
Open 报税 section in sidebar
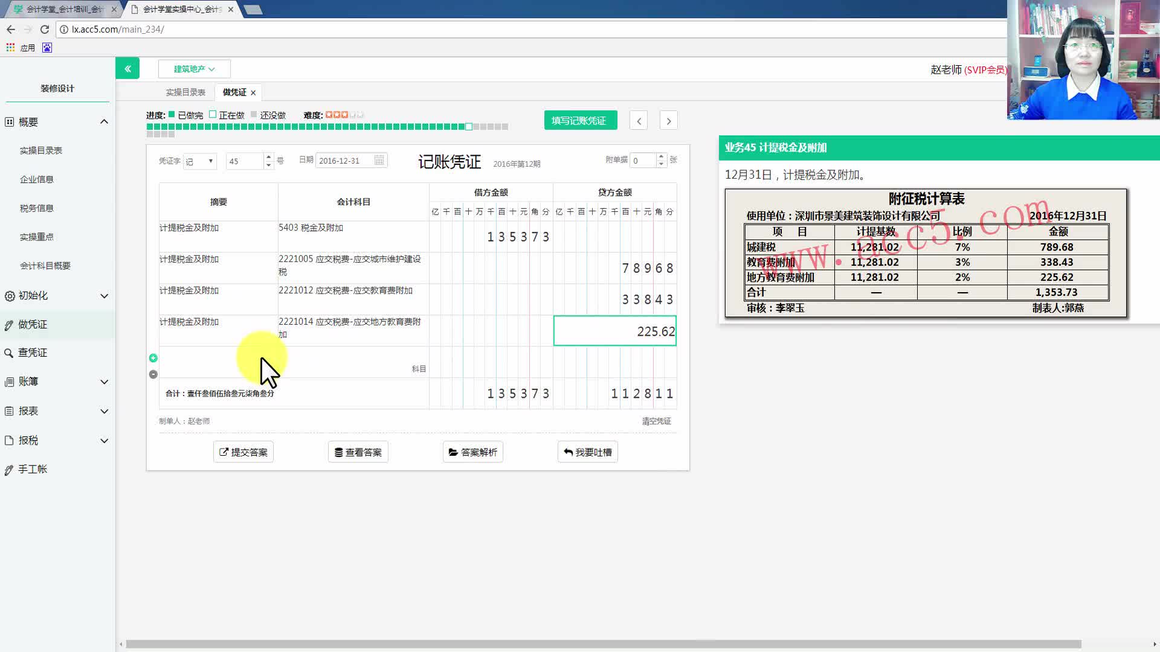(27, 440)
